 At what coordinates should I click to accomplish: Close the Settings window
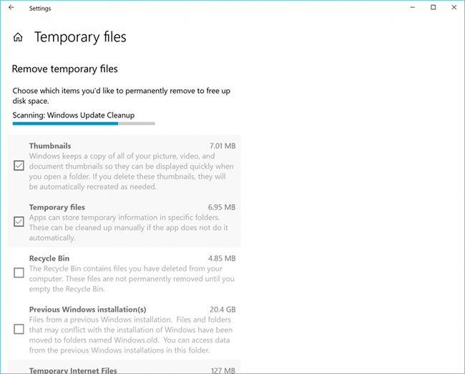tap(454, 8)
